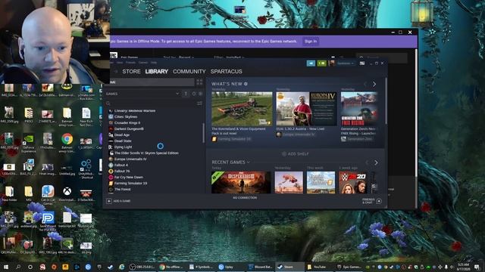
Task: Click the library search magnifier icon
Action: tap(108, 104)
